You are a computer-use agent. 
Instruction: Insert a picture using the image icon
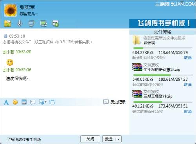pyautogui.click(x=24, y=102)
